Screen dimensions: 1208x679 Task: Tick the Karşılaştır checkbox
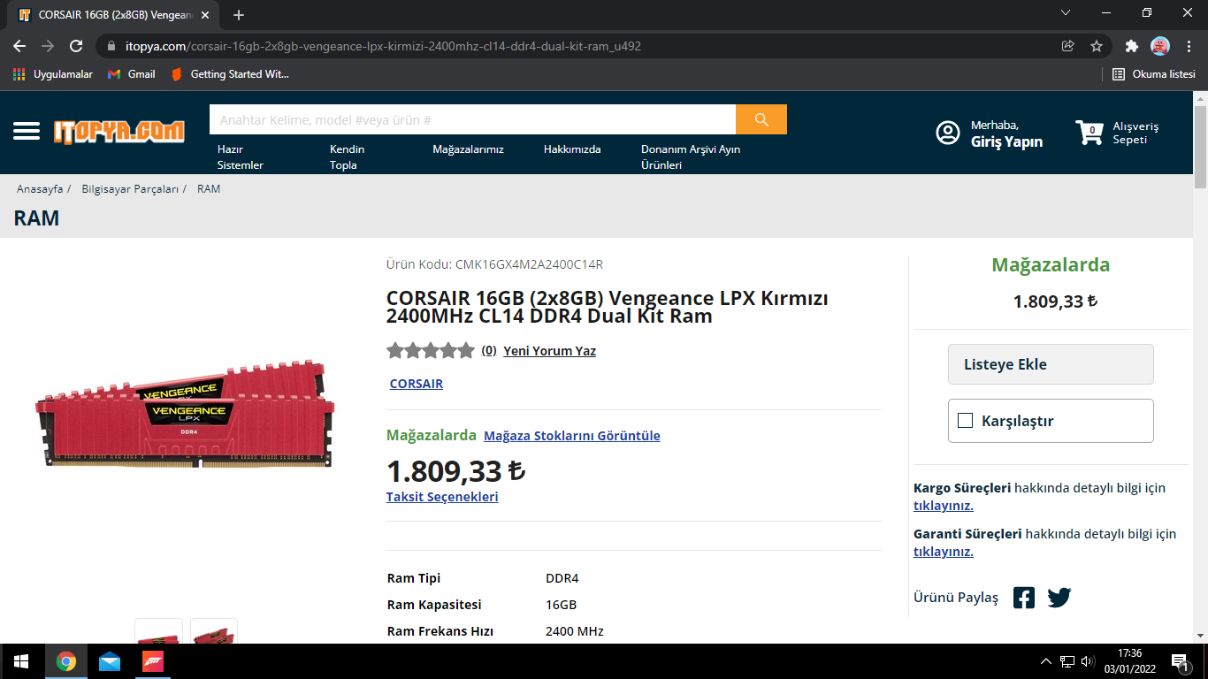pyautogui.click(x=965, y=421)
